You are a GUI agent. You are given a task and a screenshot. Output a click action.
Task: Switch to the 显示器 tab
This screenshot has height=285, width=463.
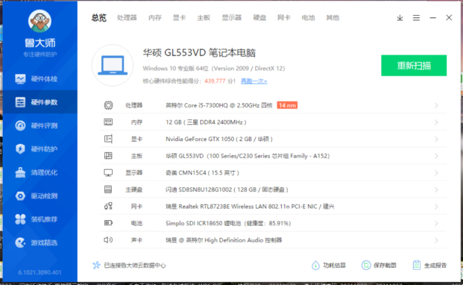coord(231,18)
